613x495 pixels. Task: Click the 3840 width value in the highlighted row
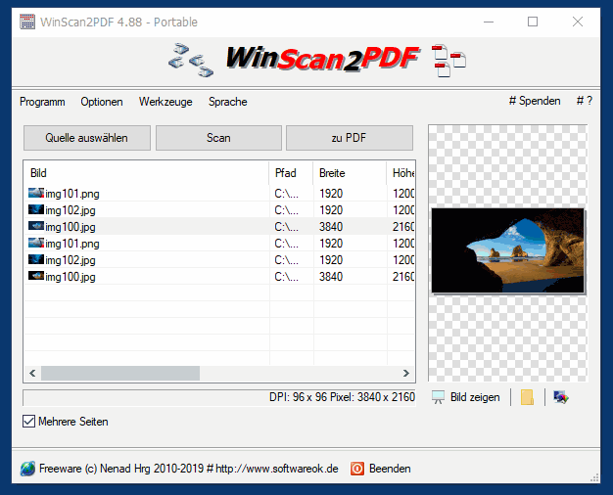point(331,227)
